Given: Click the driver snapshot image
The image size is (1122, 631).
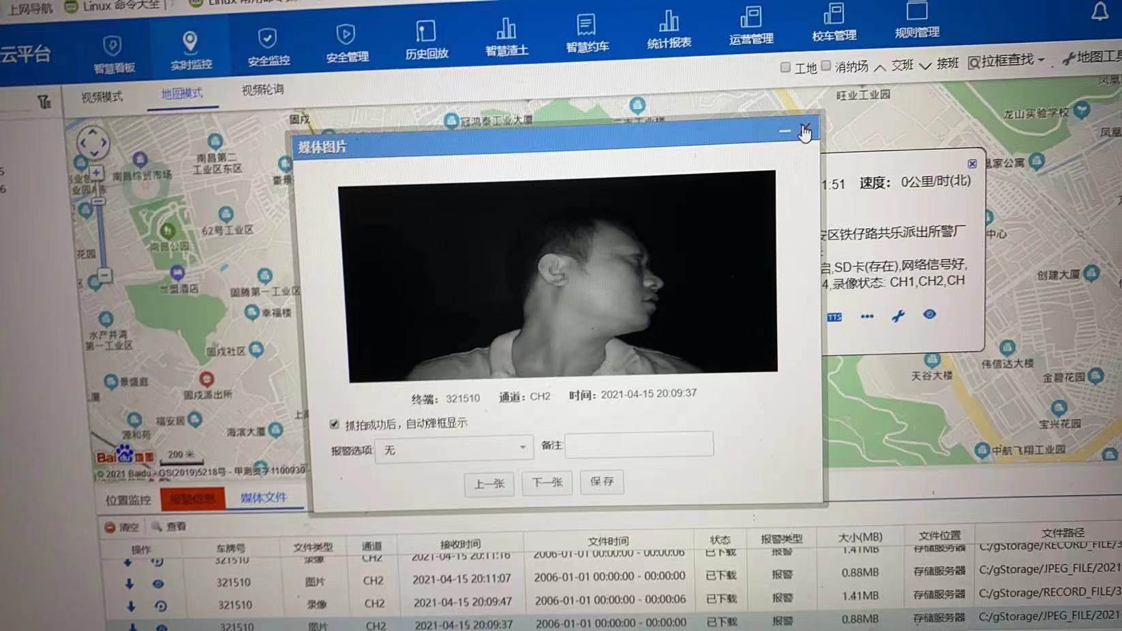Looking at the screenshot, I should (559, 275).
